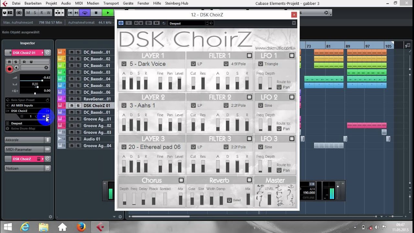Adjust Layer 1 Level slider
414x233 pixels.
click(x=179, y=83)
